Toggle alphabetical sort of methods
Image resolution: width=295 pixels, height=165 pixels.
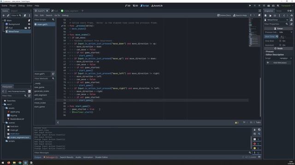click(x=53, y=74)
